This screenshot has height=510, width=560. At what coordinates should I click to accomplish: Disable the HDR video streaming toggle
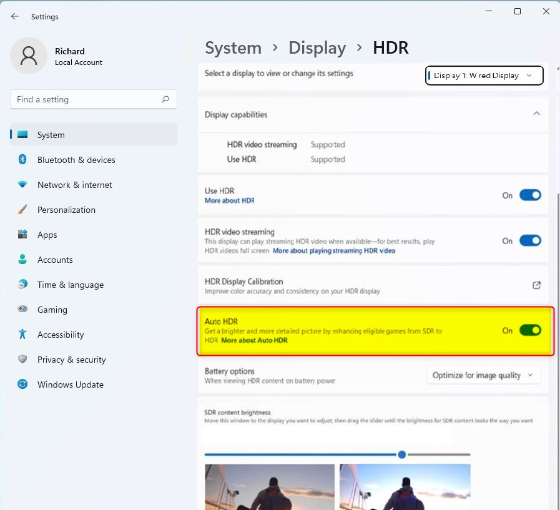[531, 241]
